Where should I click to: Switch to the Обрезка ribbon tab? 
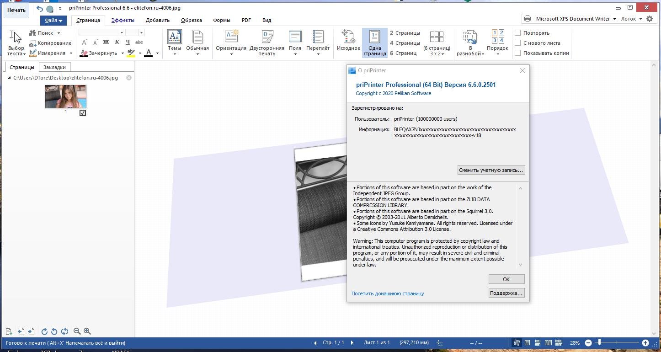click(192, 20)
